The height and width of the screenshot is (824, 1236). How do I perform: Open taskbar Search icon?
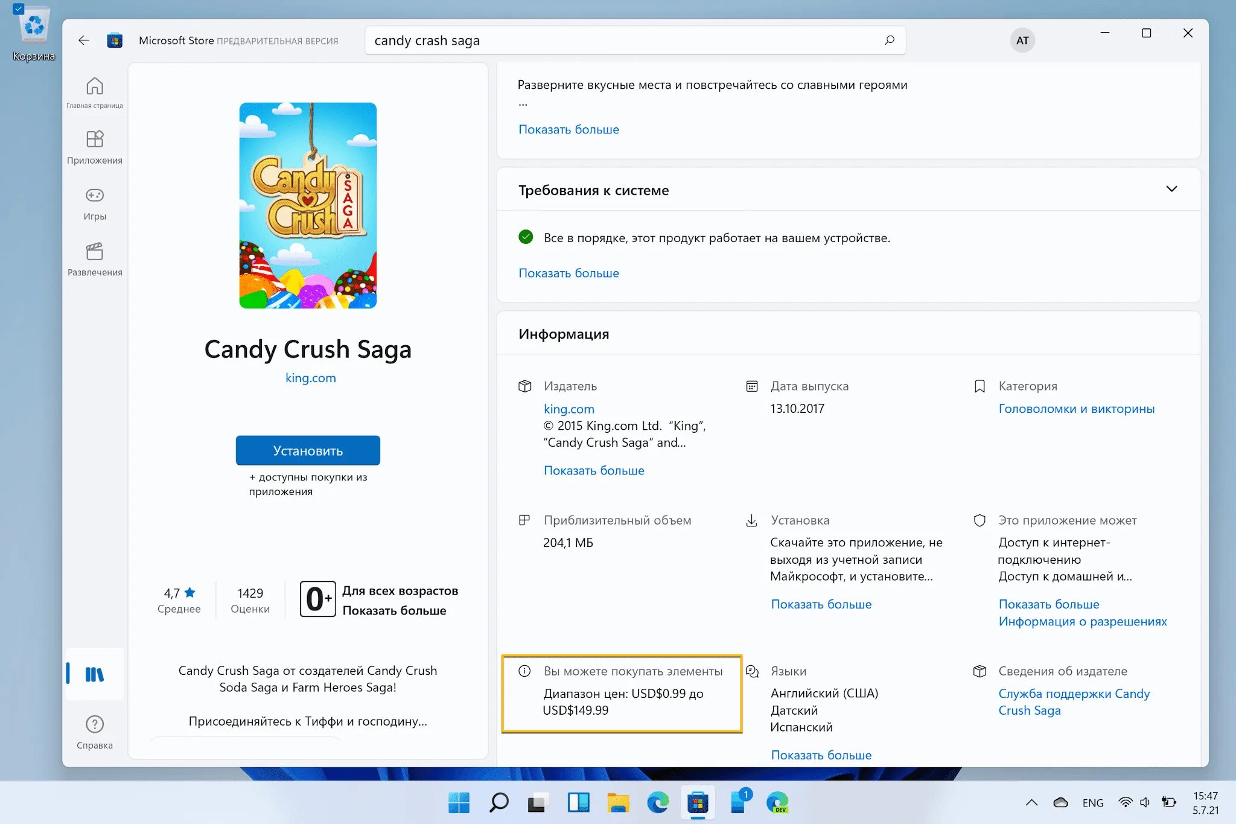[499, 803]
